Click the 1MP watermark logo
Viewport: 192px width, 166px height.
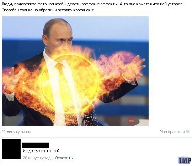coord(185,160)
